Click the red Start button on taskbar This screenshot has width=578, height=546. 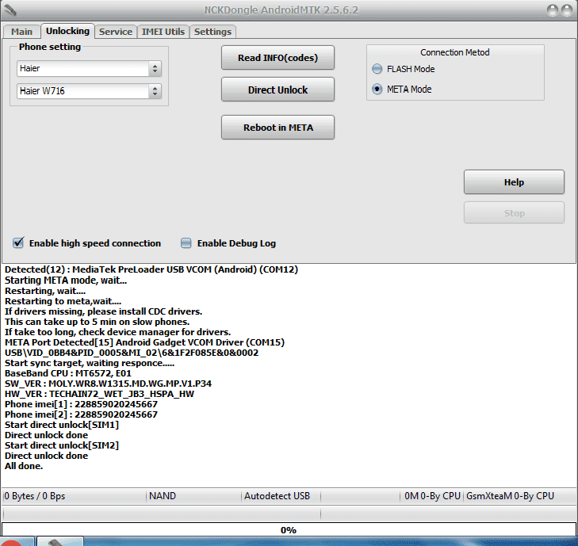pyautogui.click(x=13, y=542)
